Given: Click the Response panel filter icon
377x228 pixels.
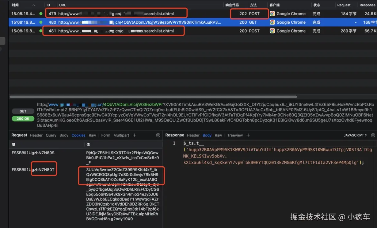Looking at the screenshot, I should (x=373, y=135).
